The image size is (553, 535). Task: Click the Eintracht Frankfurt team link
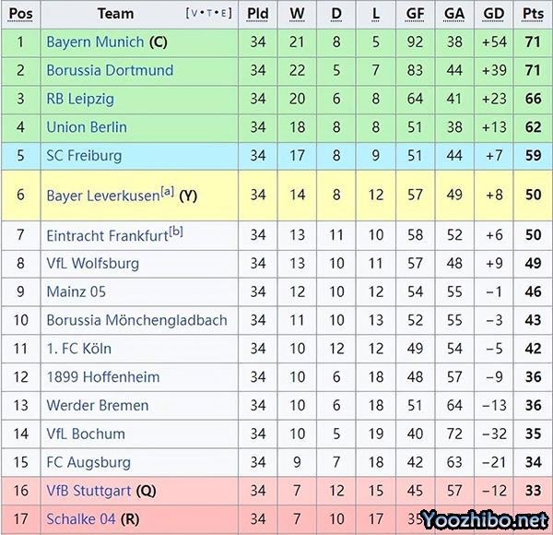[106, 236]
